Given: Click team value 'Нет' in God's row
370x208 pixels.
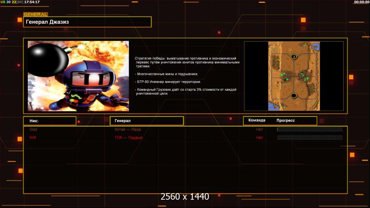Looking at the screenshot, I should 260,129.
